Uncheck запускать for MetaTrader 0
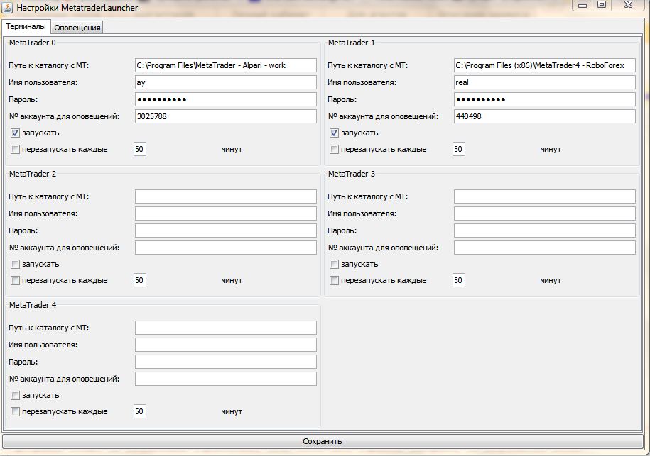 point(15,133)
